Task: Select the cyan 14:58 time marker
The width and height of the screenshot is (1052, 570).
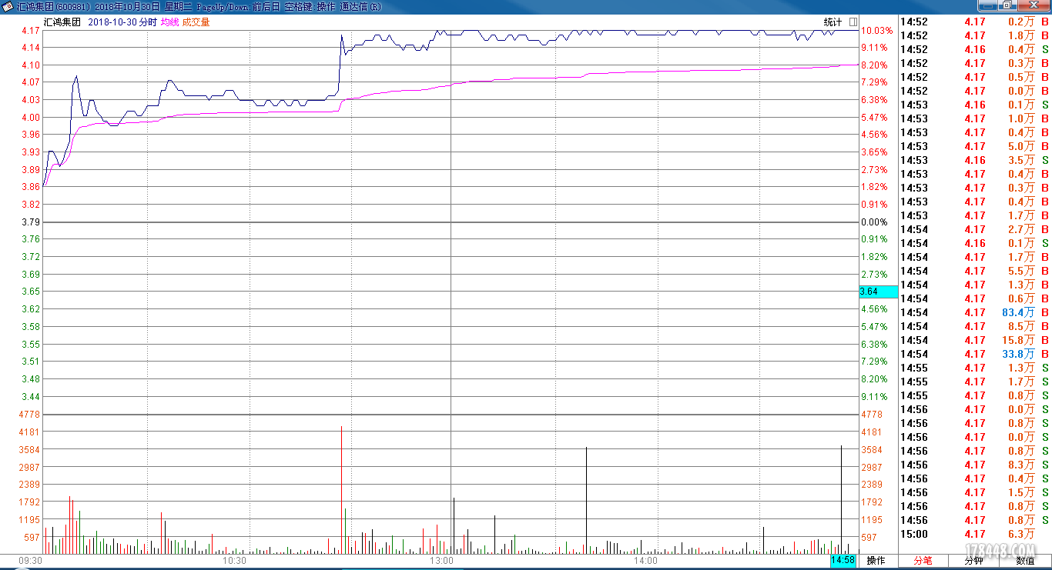Action: 843,561
